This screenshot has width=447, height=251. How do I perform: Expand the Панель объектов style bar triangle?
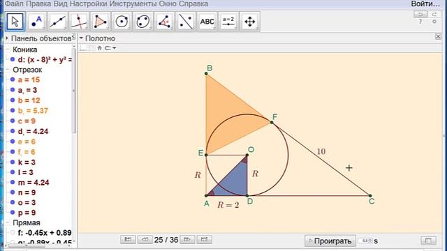point(7,38)
